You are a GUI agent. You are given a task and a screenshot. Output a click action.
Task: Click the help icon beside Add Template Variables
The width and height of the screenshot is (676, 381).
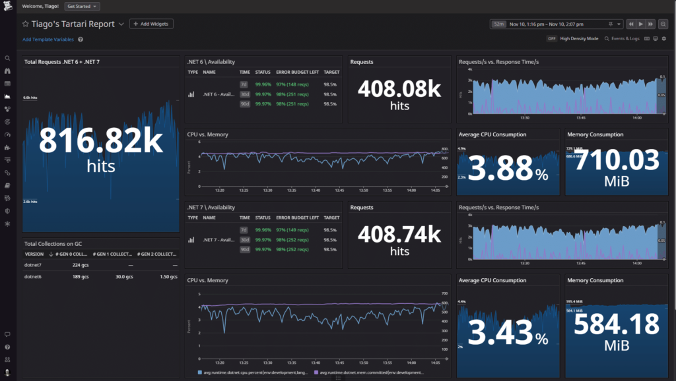pos(81,40)
